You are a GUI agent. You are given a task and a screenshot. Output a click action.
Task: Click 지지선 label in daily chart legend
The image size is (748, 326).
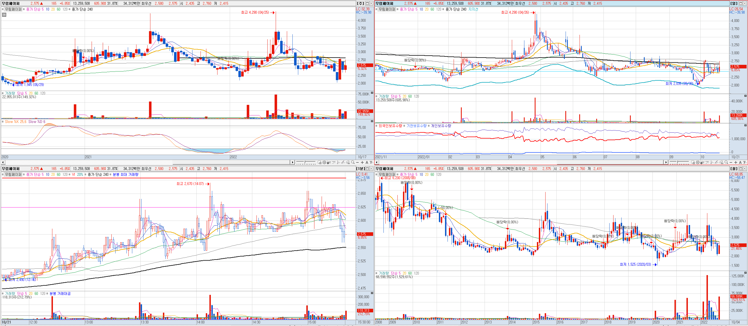(473, 9)
